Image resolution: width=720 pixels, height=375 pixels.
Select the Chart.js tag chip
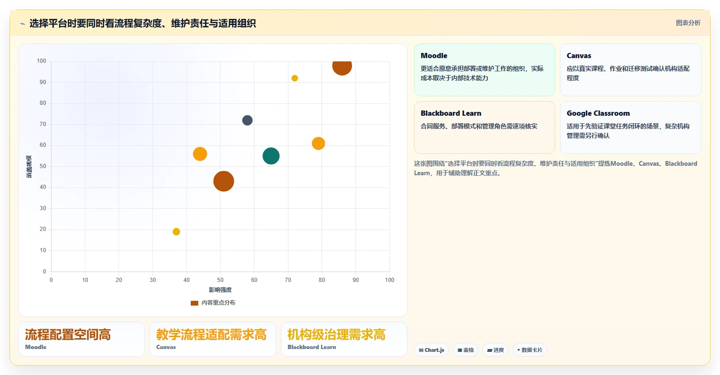[x=432, y=350]
